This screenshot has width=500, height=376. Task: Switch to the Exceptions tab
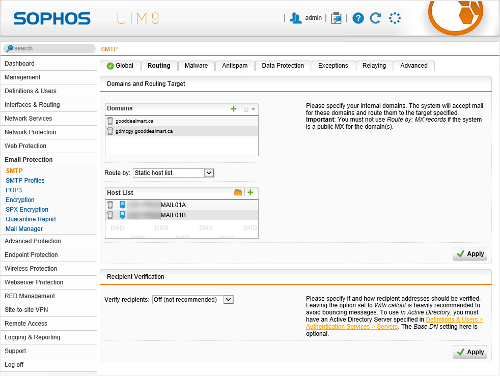pyautogui.click(x=333, y=66)
